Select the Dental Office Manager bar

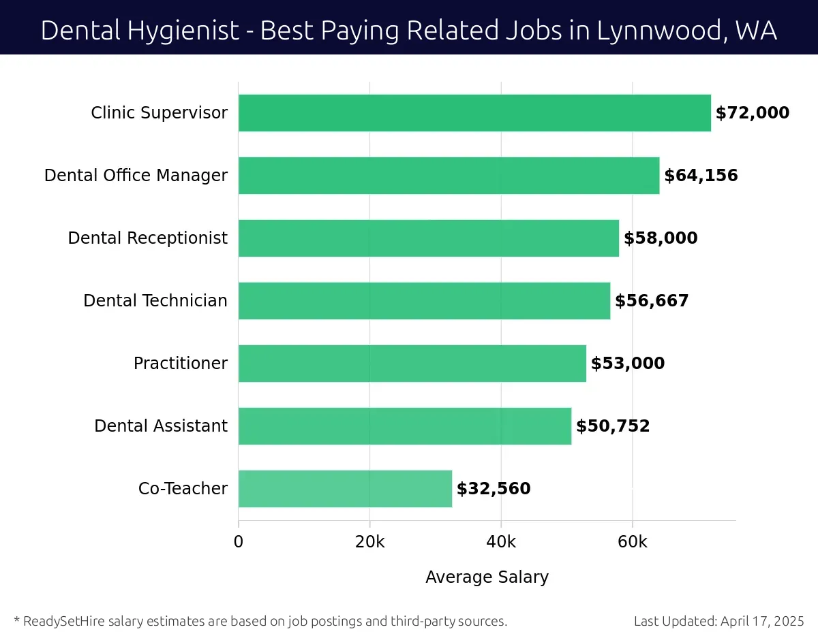(x=449, y=176)
